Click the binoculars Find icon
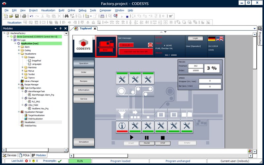The height and width of the screenshot is (165, 264). tap(66, 16)
